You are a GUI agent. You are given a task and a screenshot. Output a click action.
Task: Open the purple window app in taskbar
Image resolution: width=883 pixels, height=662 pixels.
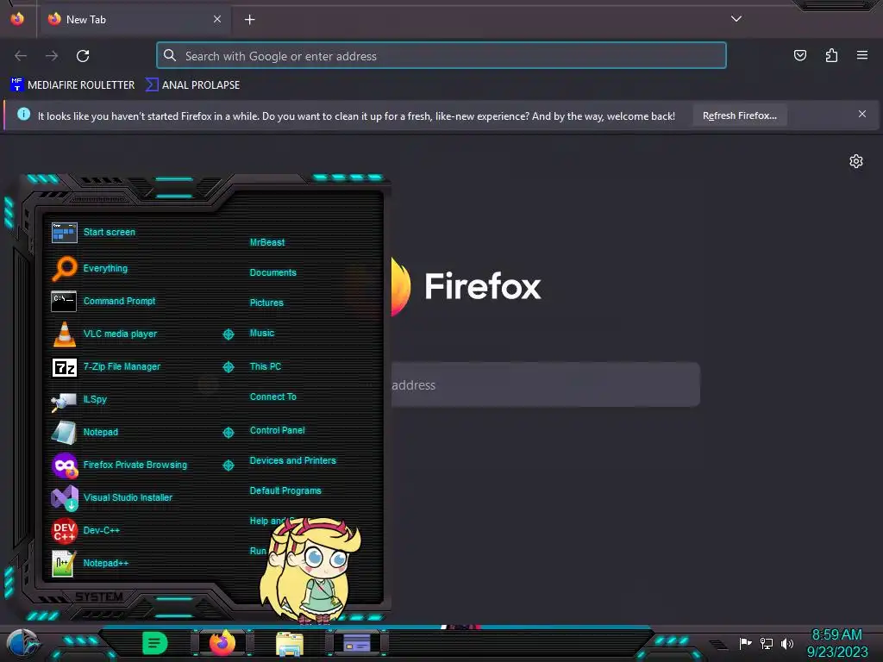pyautogui.click(x=356, y=642)
